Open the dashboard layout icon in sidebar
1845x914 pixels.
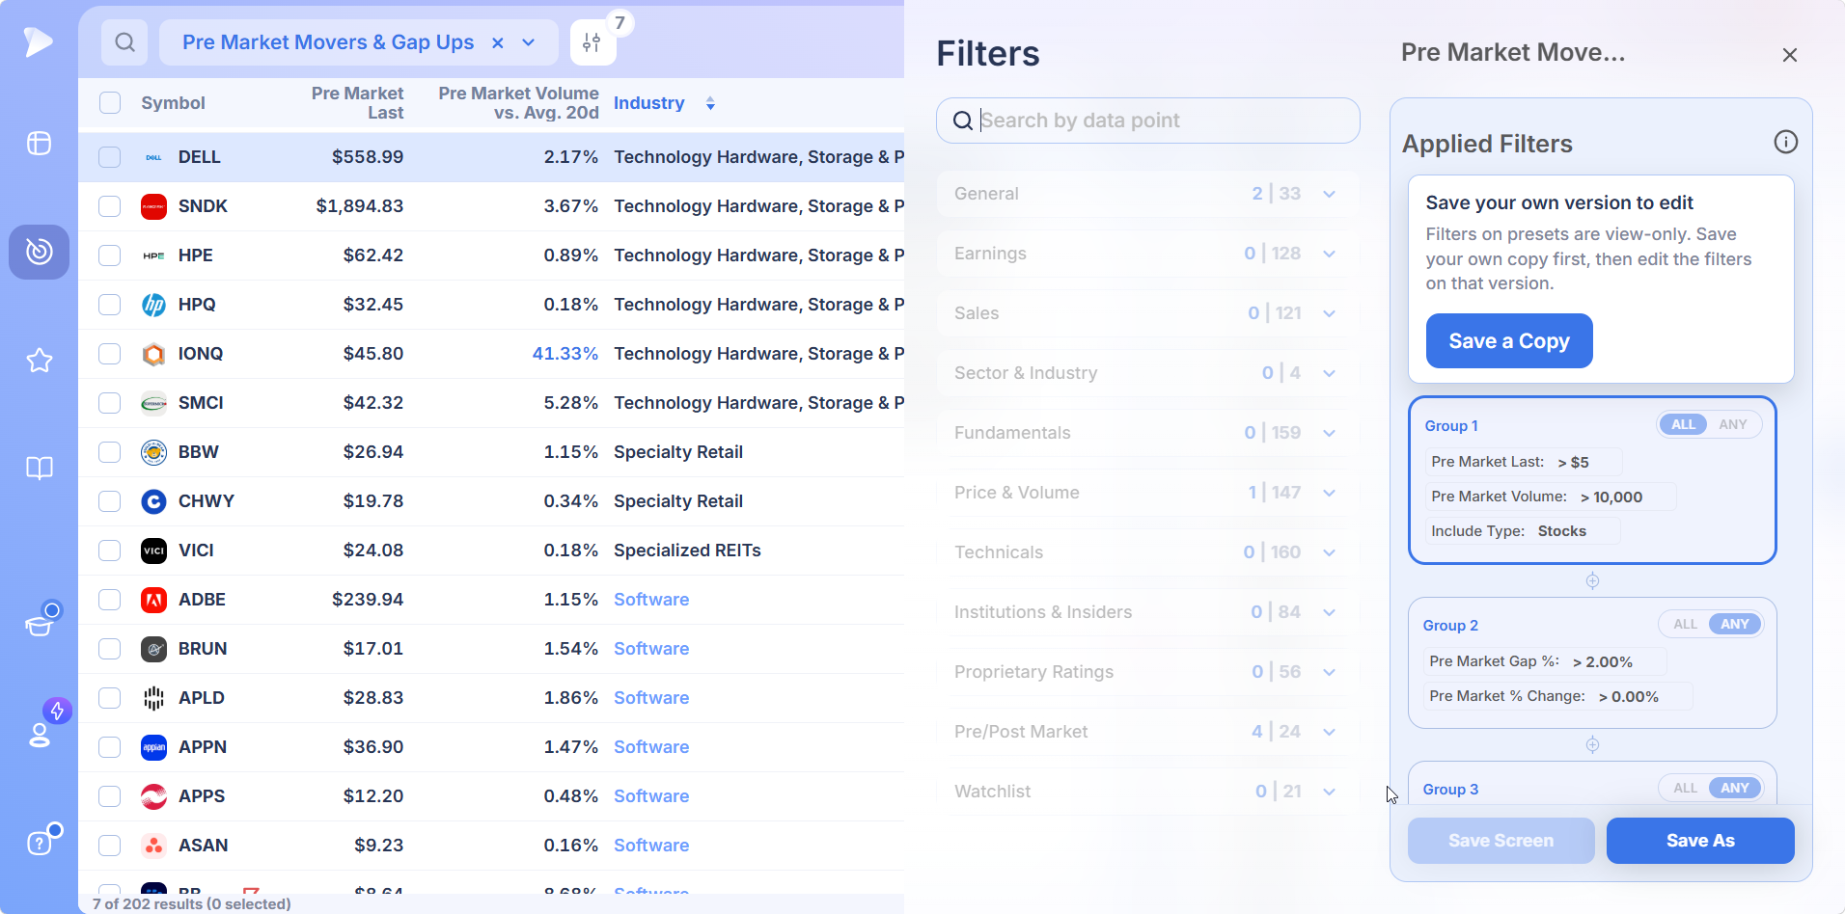point(39,144)
